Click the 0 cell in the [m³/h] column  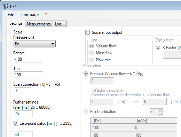pyautogui.click(x=155, y=128)
